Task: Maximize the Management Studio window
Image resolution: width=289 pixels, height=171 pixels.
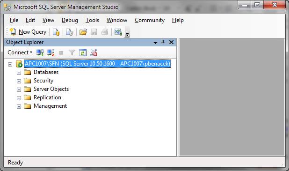Action: (x=257, y=5)
